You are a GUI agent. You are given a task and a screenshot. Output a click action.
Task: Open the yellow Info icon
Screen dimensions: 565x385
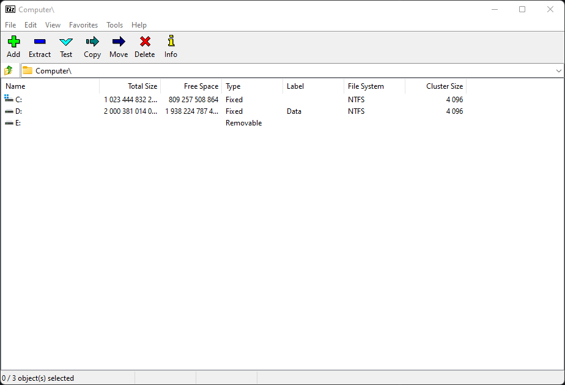click(x=171, y=42)
